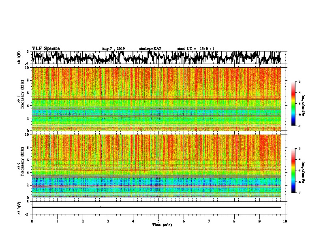Screen dimensions: 321x248
Task: Click the flat ch.3 voltage trace
Action: (x=156, y=207)
